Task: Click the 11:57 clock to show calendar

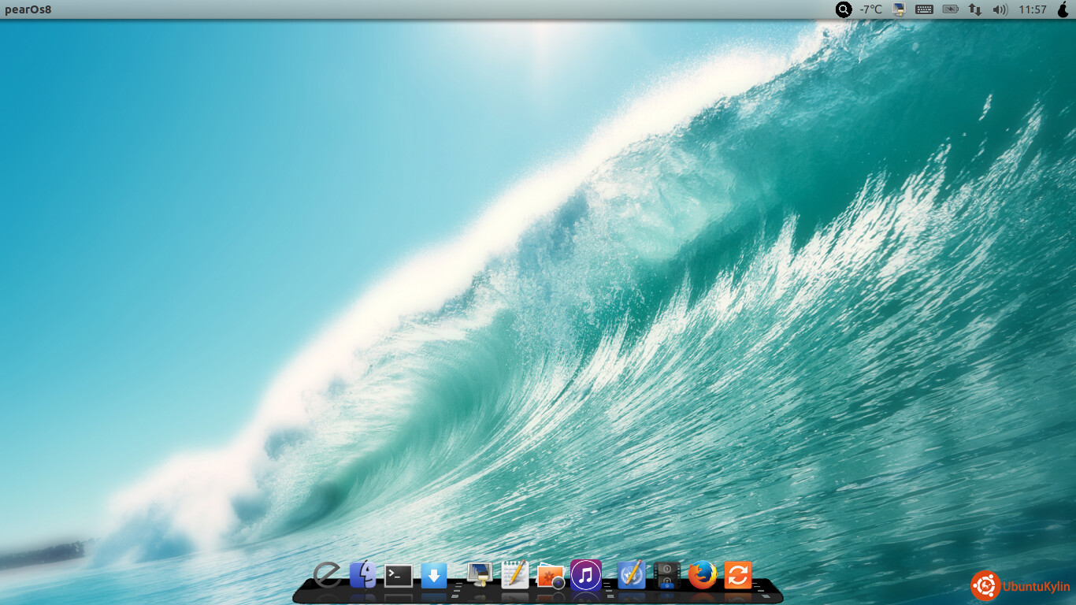Action: [x=1032, y=9]
